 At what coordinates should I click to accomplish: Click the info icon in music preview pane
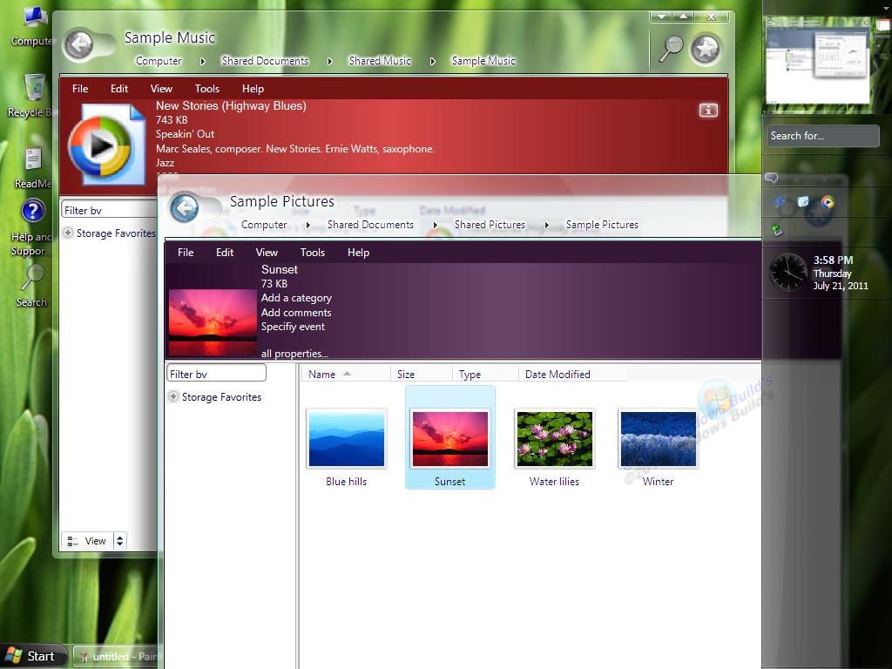(x=708, y=111)
